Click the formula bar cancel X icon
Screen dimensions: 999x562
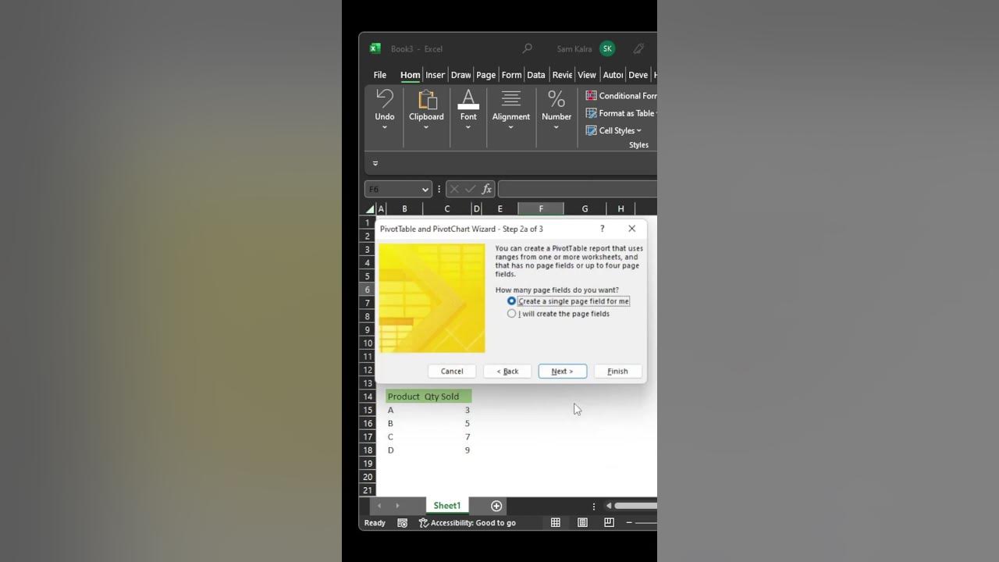pyautogui.click(x=454, y=189)
